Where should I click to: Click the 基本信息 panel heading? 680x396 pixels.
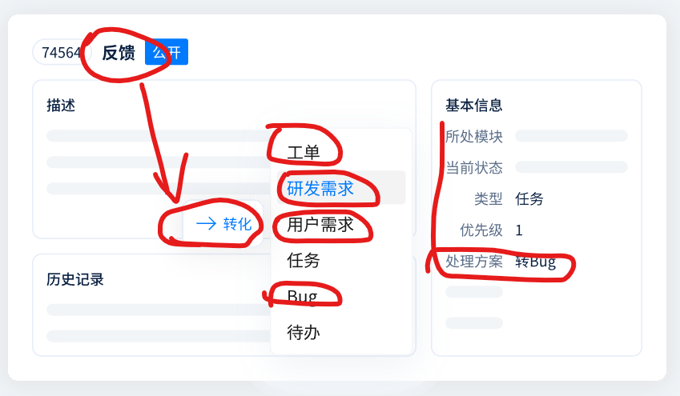click(x=474, y=105)
